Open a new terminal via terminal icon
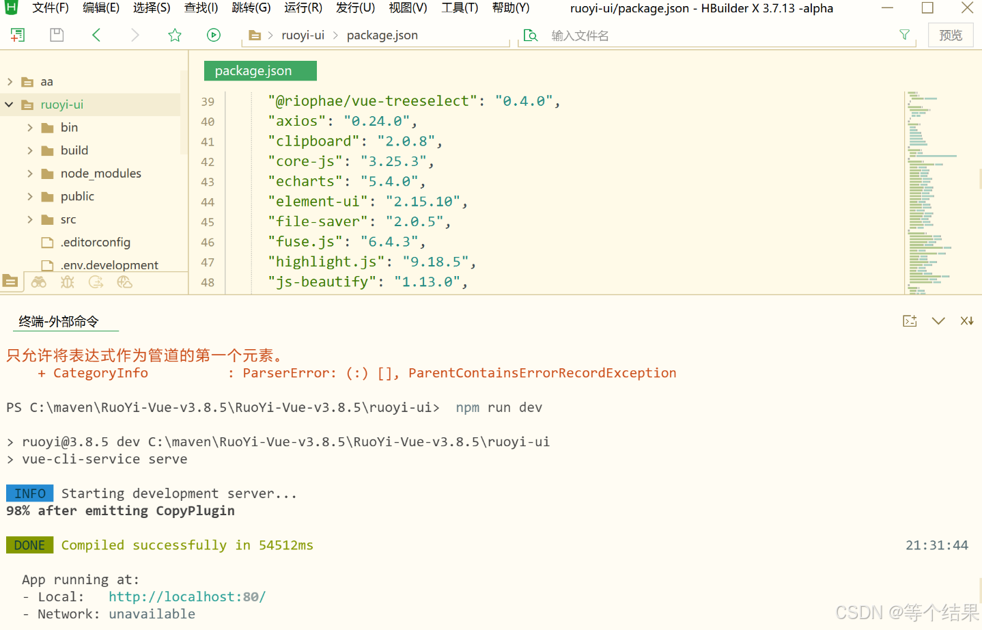The height and width of the screenshot is (630, 982). (910, 321)
